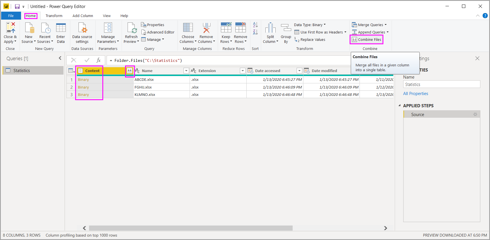Cancel the formula edit with the X icon

click(x=74, y=60)
